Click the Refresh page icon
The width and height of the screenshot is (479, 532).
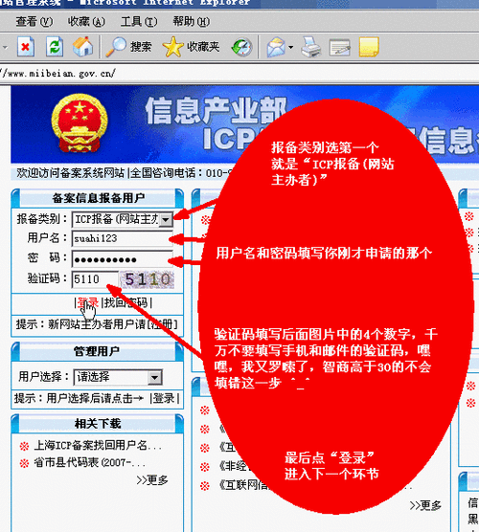[x=55, y=47]
